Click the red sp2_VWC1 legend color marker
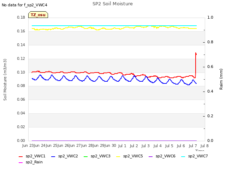226x169 pixels. (21, 156)
